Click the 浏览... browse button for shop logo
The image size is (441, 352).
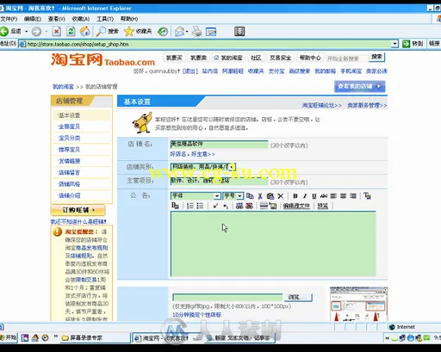[x=298, y=297]
